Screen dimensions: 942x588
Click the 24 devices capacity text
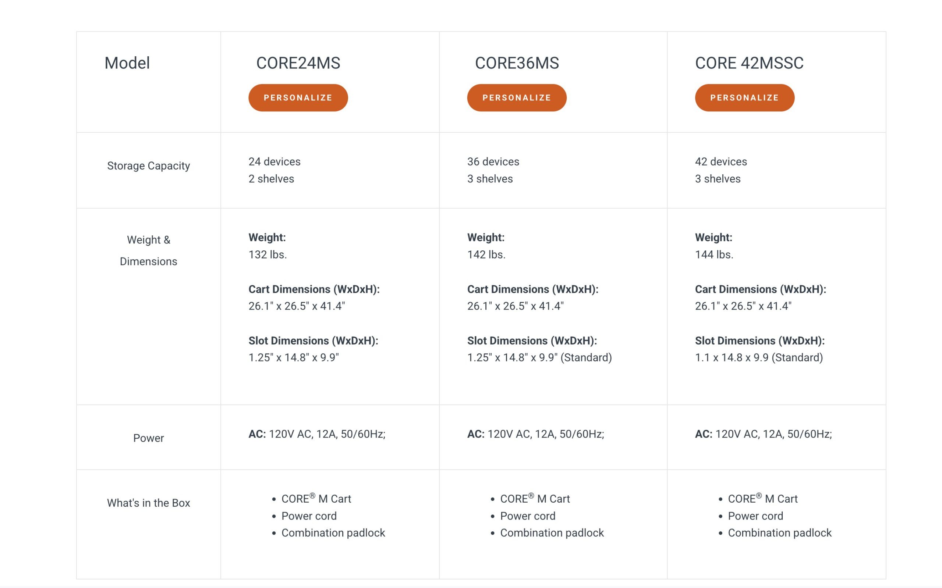point(274,161)
